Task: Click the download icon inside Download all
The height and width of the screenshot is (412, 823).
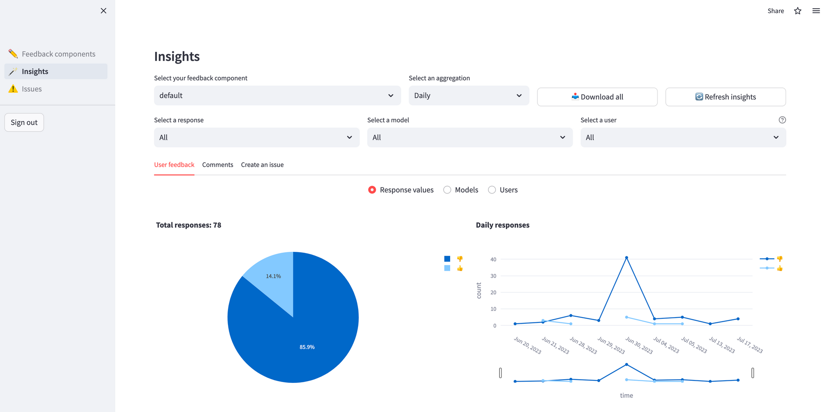Action: pos(575,97)
